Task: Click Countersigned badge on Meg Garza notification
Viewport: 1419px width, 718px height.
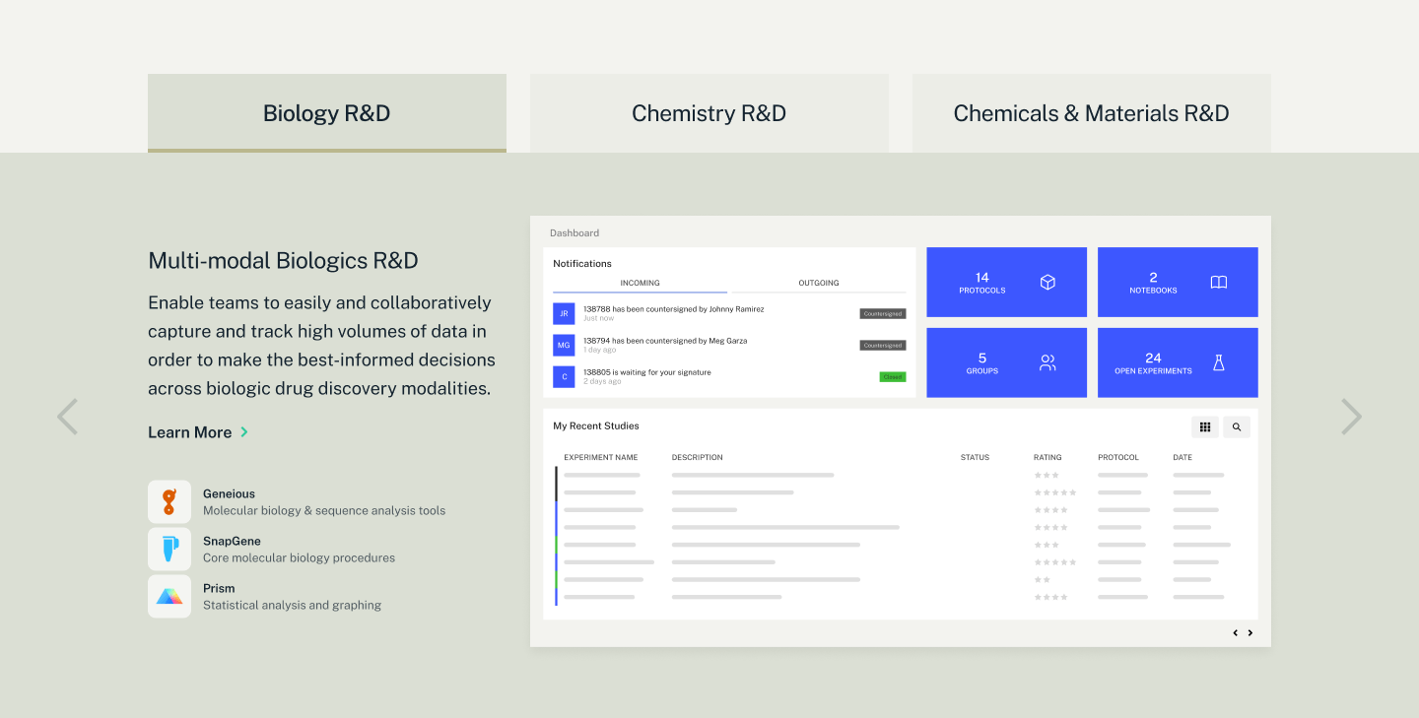Action: tap(883, 346)
